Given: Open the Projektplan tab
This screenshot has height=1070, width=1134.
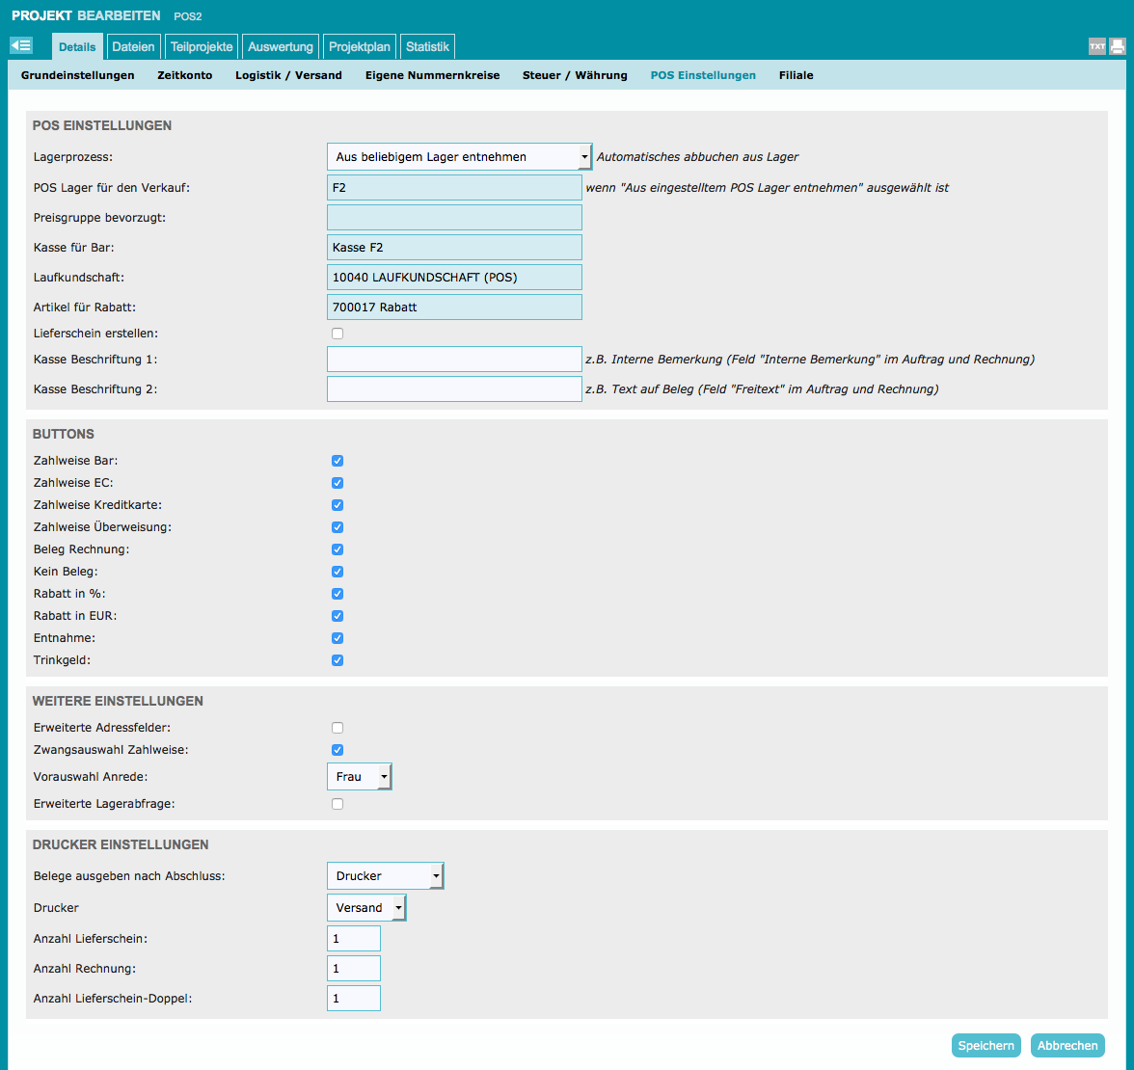Looking at the screenshot, I should click(359, 46).
